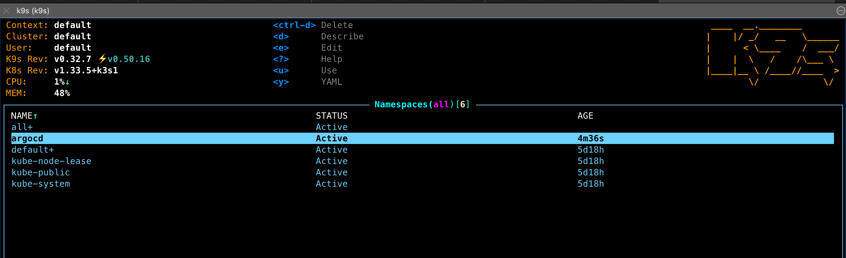Select the kube-public namespace
Screen dimensions: 846x258
[41, 172]
